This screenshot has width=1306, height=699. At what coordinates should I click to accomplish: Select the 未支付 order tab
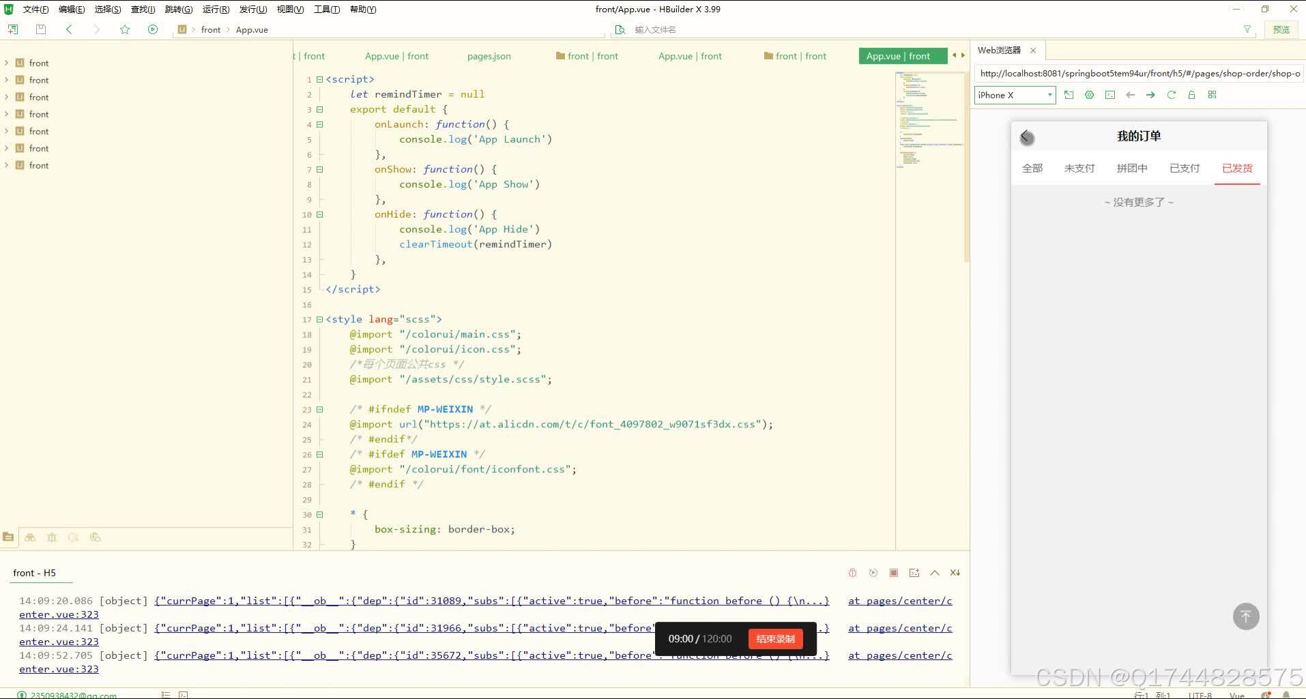1079,168
